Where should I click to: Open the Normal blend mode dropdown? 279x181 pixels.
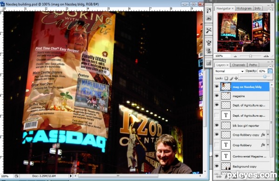point(229,71)
